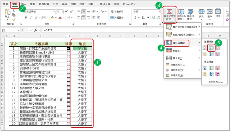Switch to the Power Pivot tab
The height and width of the screenshot is (132, 231).
pyautogui.click(x=130, y=4)
